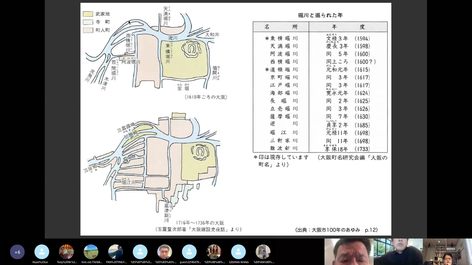The image size is (472, 265).
Task: Click the table title 堀川と掘られた年
Action: [x=320, y=15]
